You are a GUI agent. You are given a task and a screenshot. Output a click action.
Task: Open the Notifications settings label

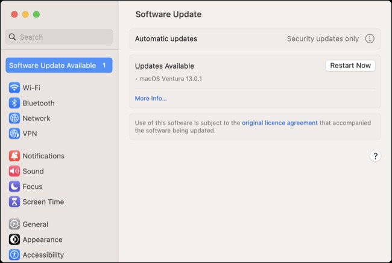coord(43,156)
